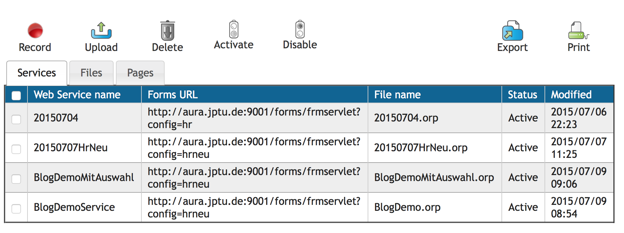Click the Disable traffic light icon
The height and width of the screenshot is (233, 624).
300,29
